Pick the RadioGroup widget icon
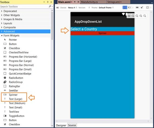Screen dimensions: 154x128 [5, 82]
